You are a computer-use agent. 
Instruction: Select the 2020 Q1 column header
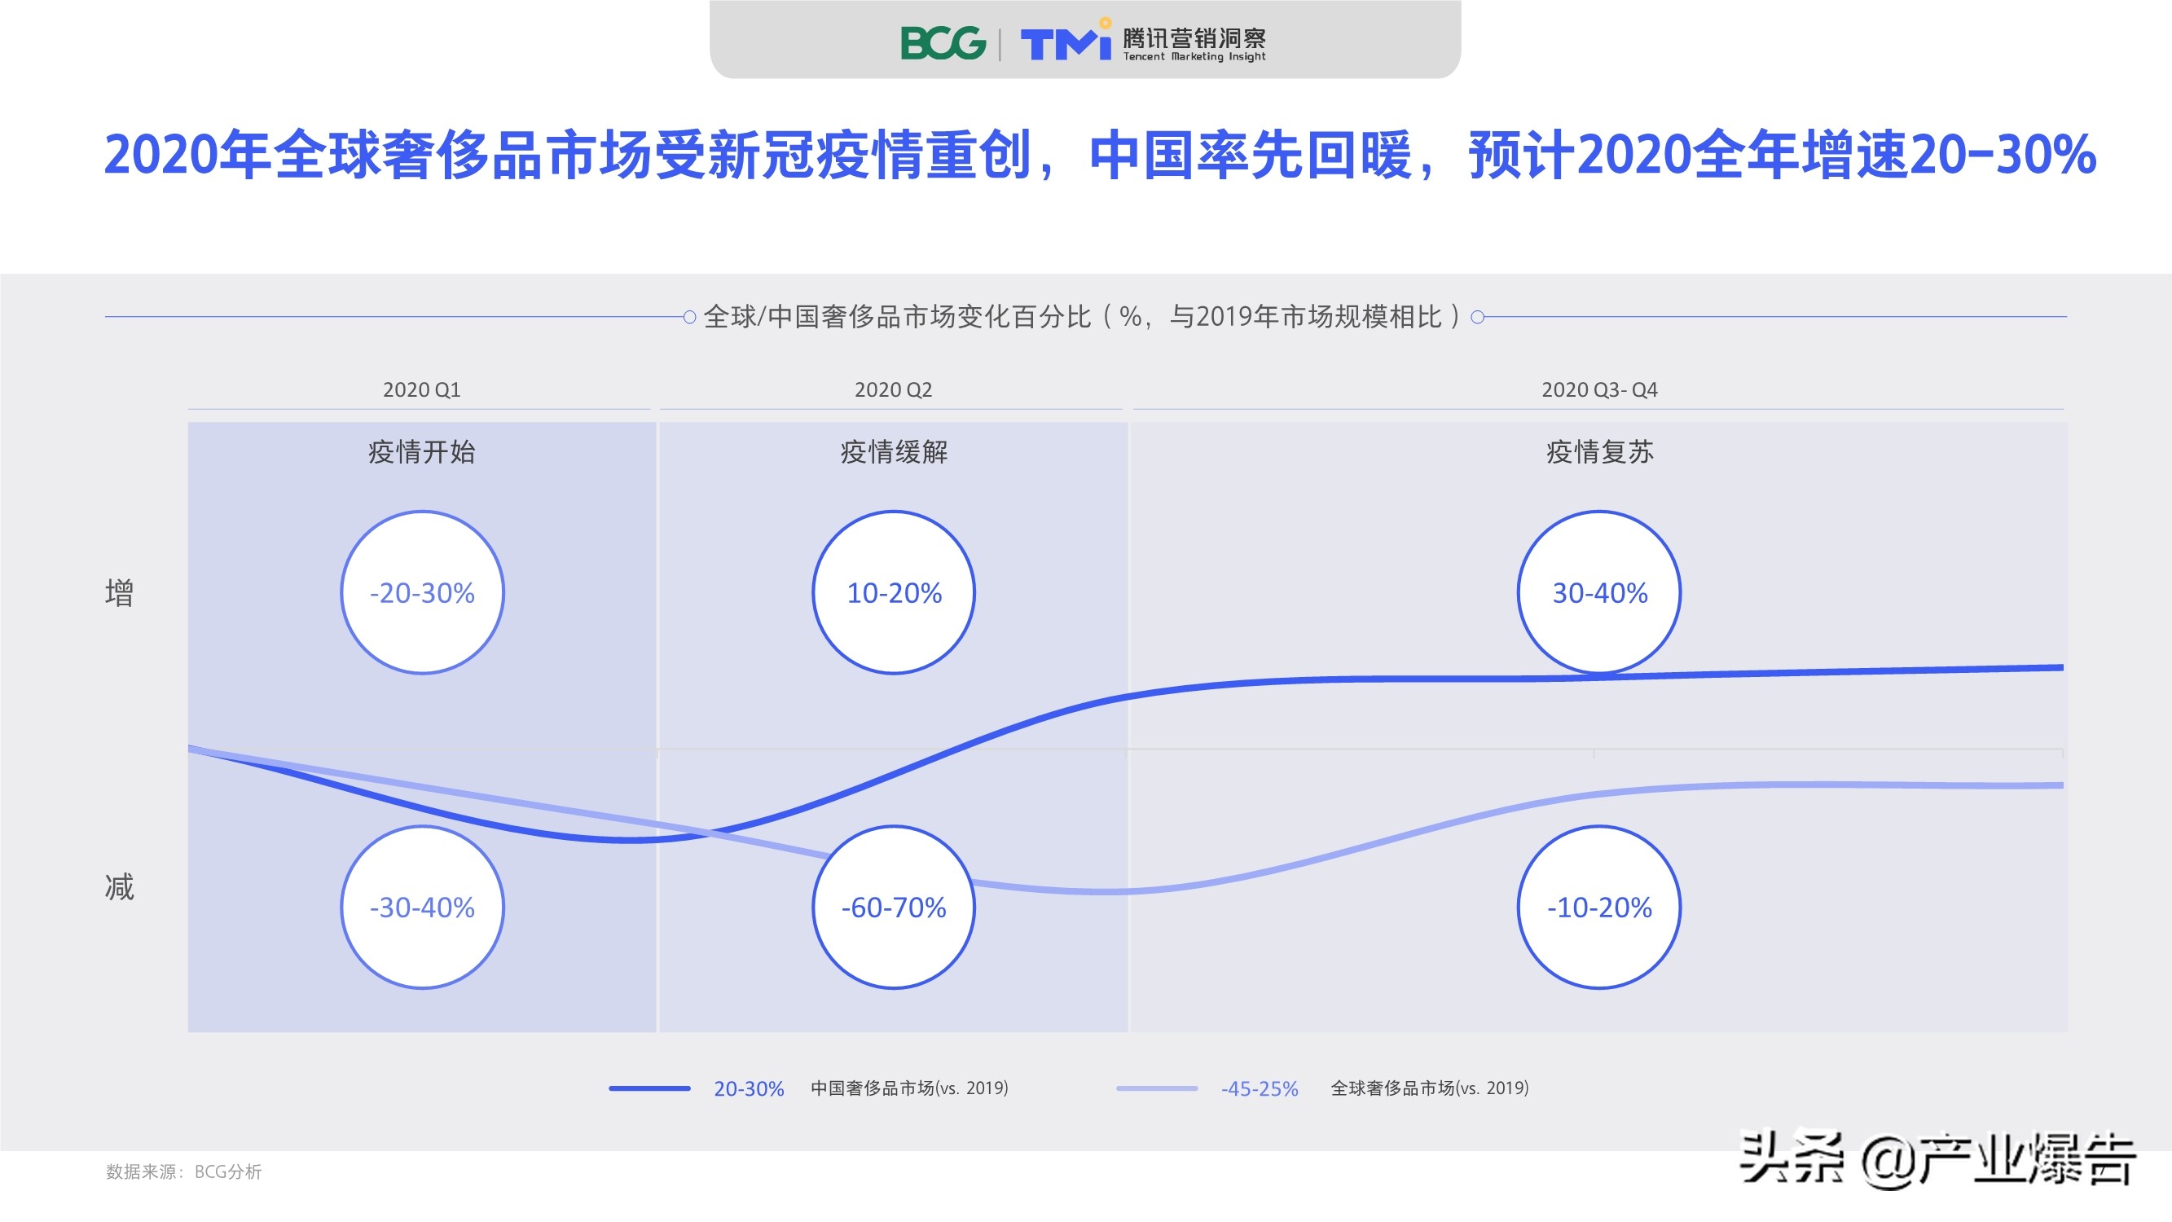point(421,389)
